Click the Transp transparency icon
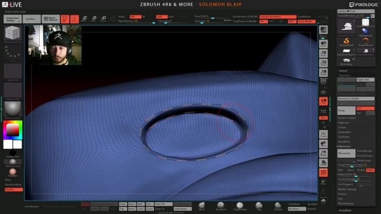Viewport: 381px width, 214px height. pos(323,182)
